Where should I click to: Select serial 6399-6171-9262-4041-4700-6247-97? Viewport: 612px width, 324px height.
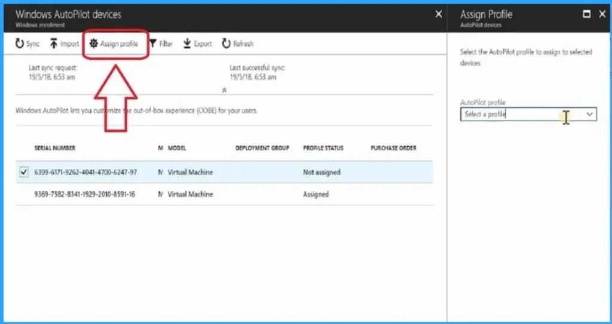pyautogui.click(x=85, y=172)
